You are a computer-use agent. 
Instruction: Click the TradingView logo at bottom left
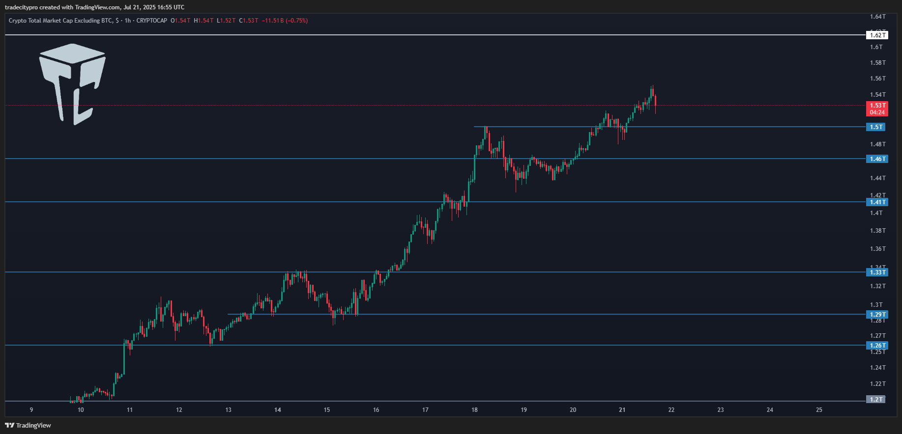[28, 425]
